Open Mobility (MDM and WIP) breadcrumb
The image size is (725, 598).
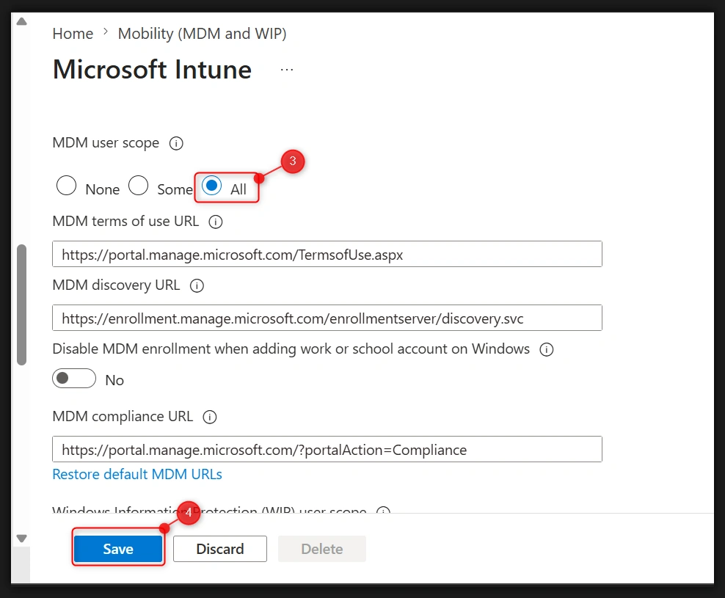202,34
